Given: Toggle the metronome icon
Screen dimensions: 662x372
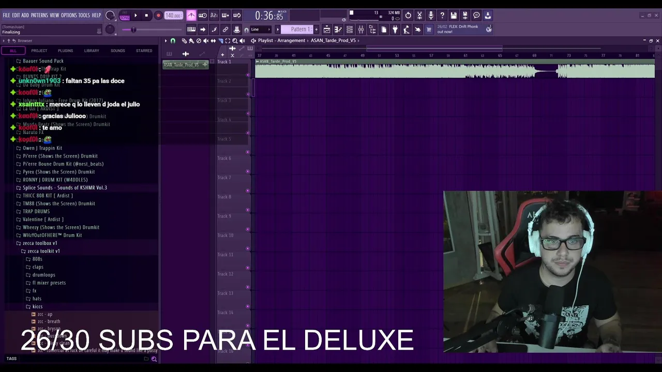Looking at the screenshot, I should pos(191,16).
